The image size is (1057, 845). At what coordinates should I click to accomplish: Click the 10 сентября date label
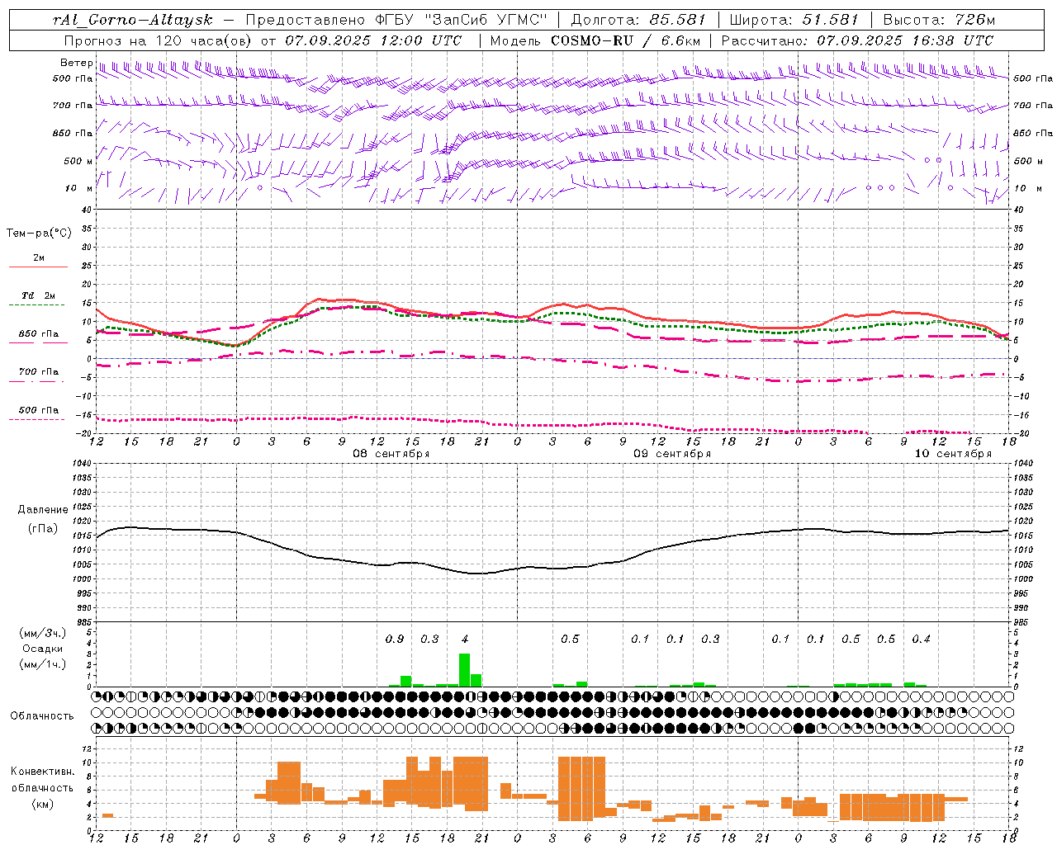[953, 454]
